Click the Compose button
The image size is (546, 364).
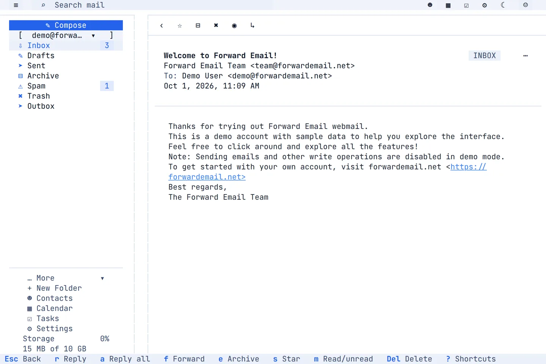66,25
